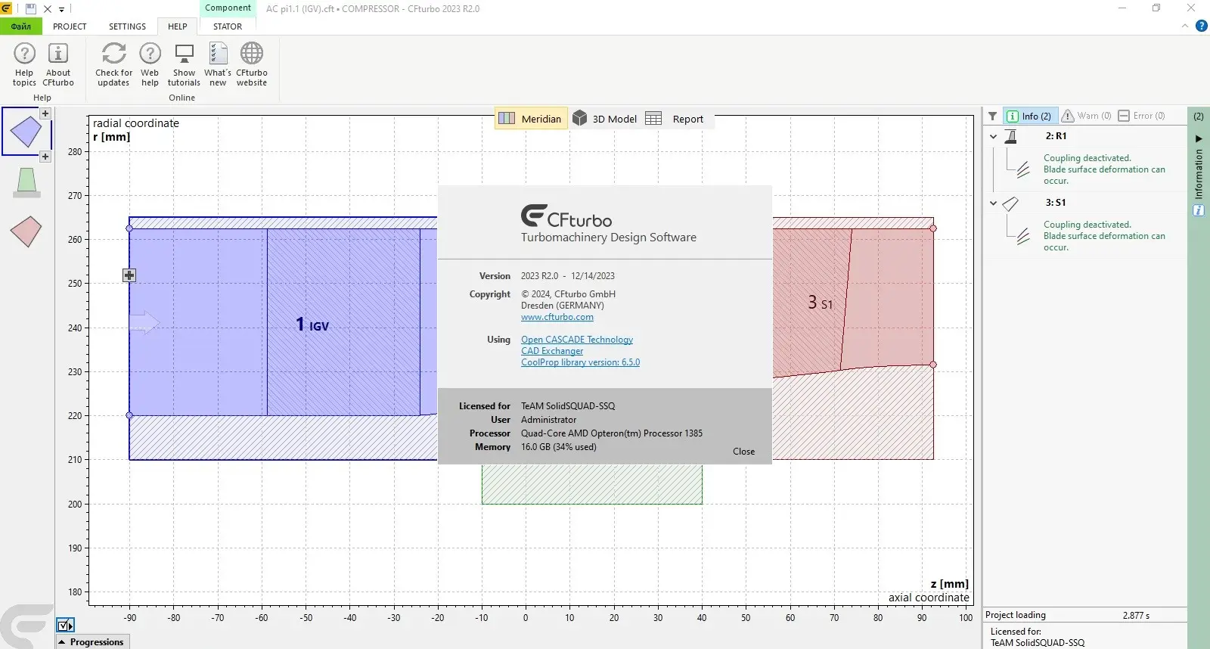Show tutorials online

pyautogui.click(x=184, y=65)
